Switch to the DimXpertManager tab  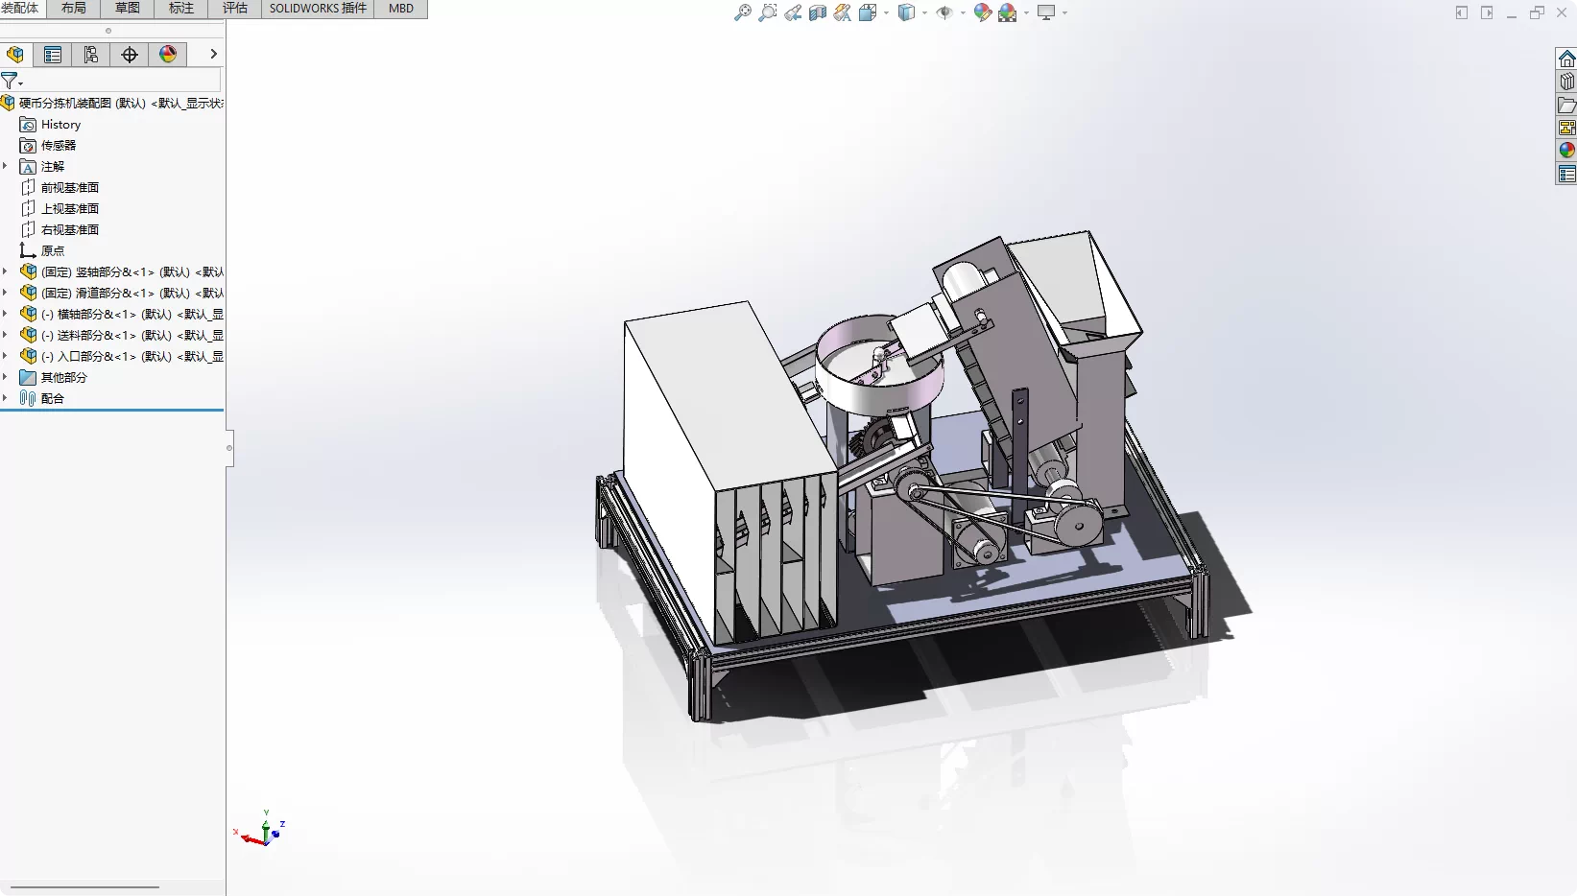point(130,55)
